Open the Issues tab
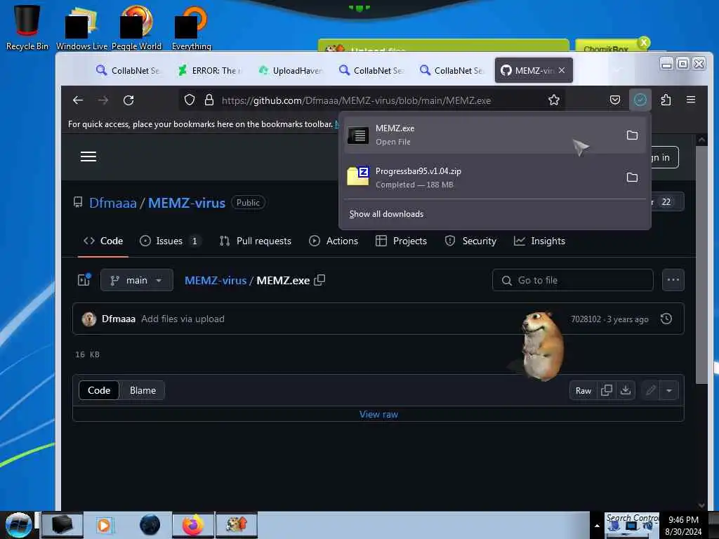Image resolution: width=719 pixels, height=539 pixels. click(171, 241)
